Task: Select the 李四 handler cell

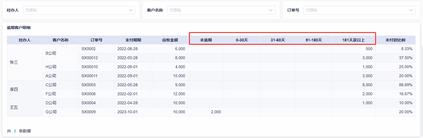Action: 25,89
